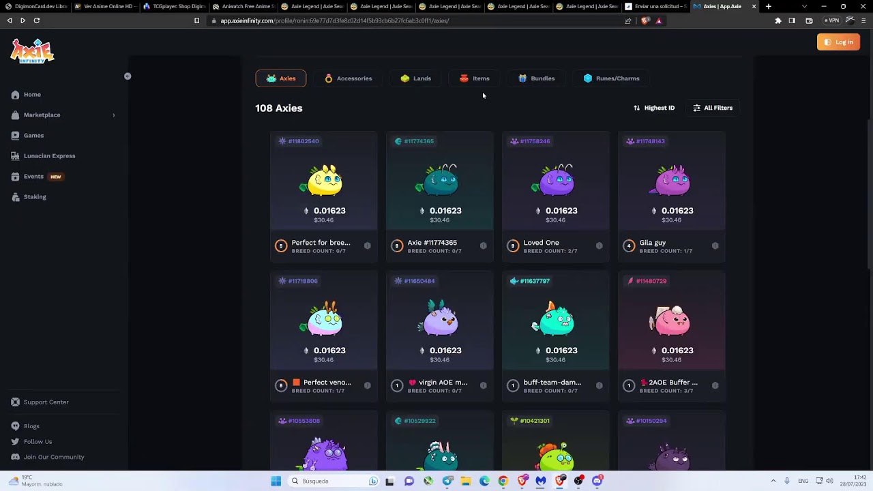Screen dimensions: 873x491
Task: Open a new browser tab
Action: click(769, 6)
